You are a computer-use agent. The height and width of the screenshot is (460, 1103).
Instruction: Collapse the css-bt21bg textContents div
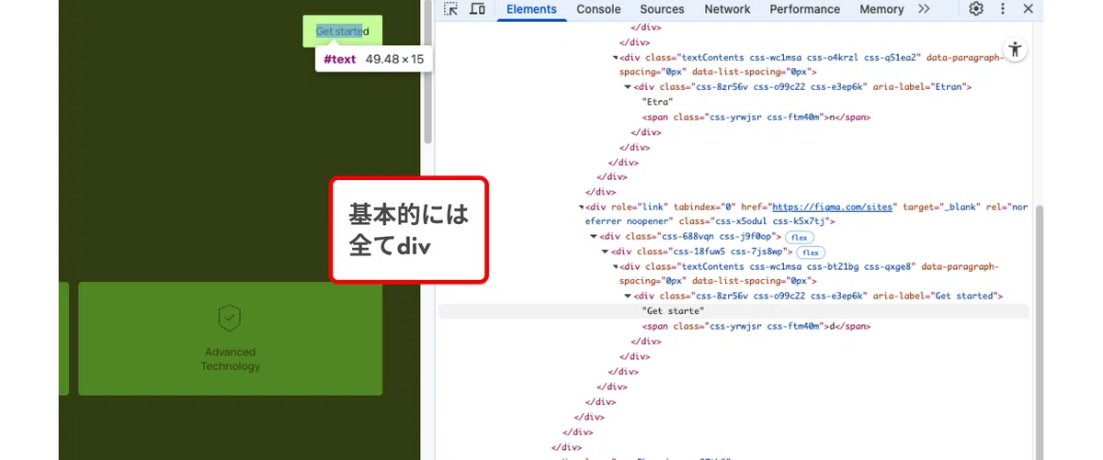[x=616, y=266]
